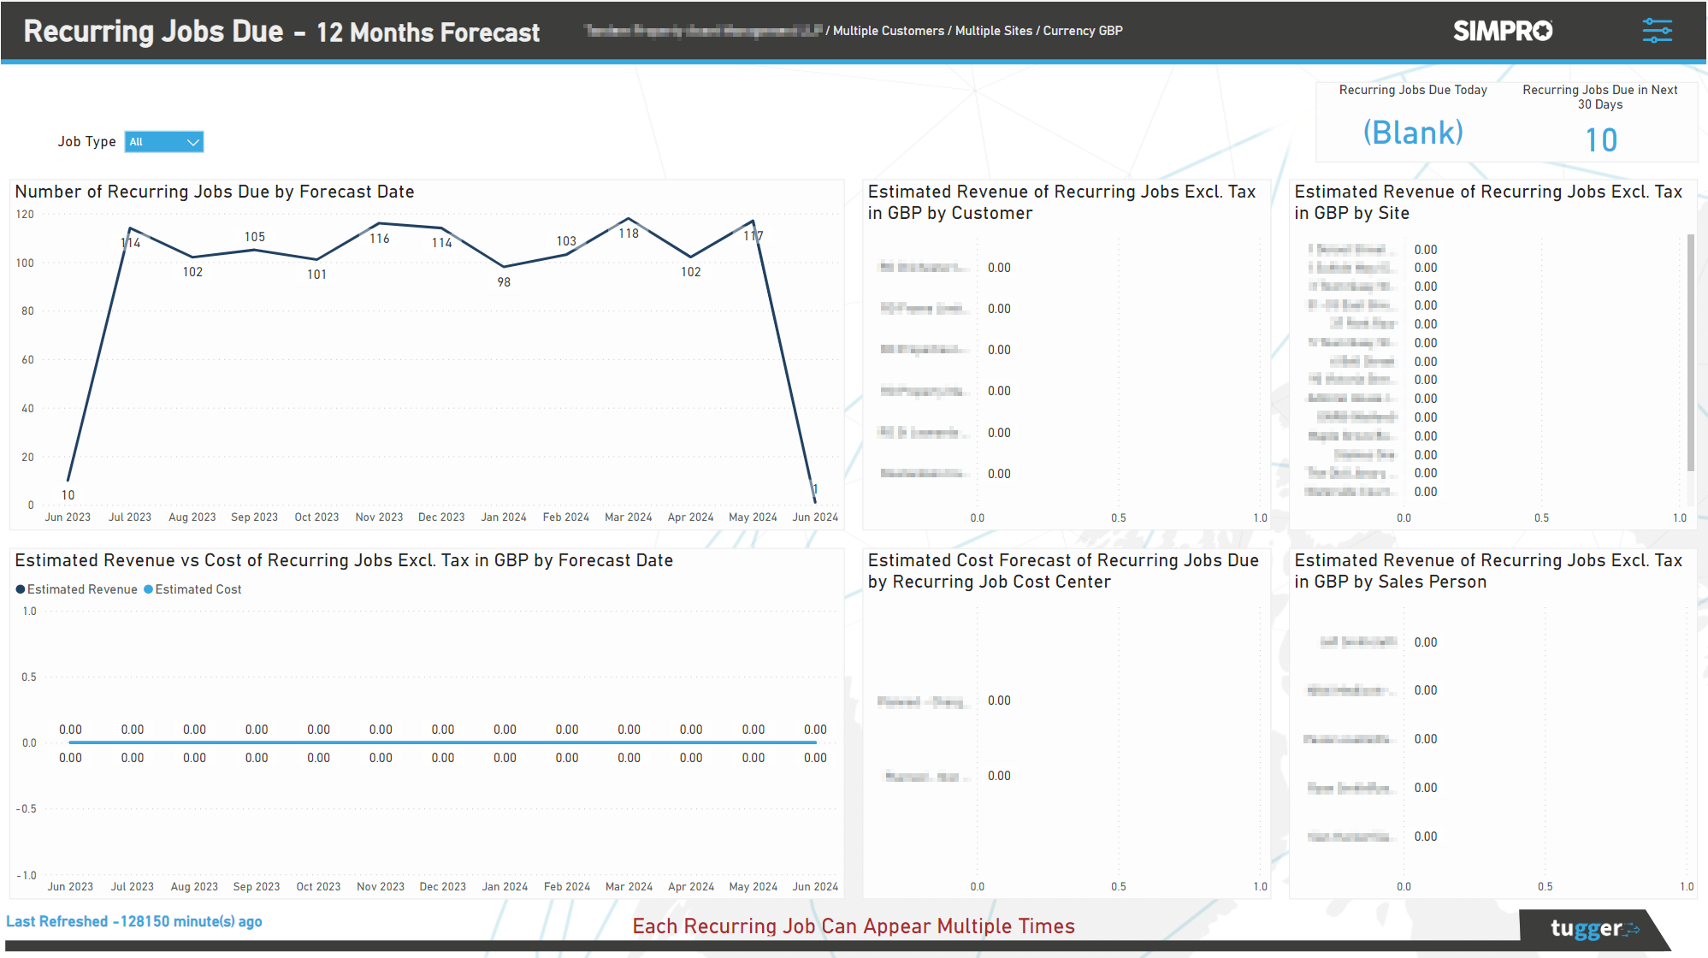Select the top cost center in the Cost Forecast chart
Viewport: 1708px width, 958px height.
coord(922,701)
